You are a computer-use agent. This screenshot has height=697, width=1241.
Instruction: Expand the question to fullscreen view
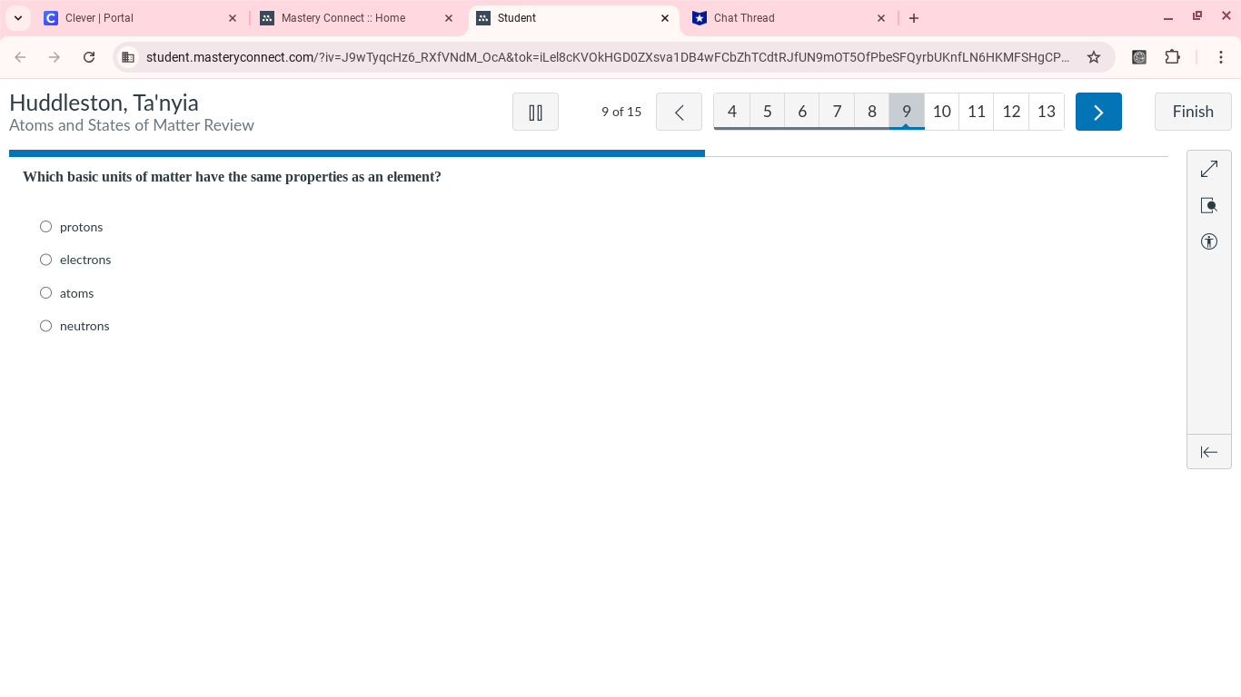(x=1208, y=170)
